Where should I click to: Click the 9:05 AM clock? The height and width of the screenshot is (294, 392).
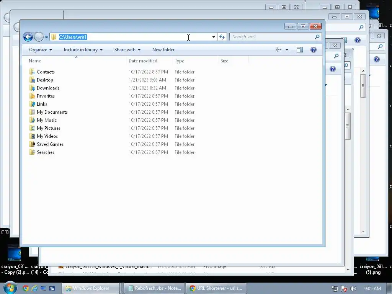click(x=372, y=288)
